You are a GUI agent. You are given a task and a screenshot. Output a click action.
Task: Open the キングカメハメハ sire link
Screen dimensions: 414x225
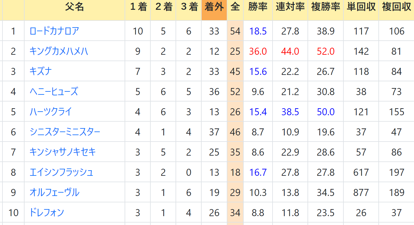[x=59, y=51]
